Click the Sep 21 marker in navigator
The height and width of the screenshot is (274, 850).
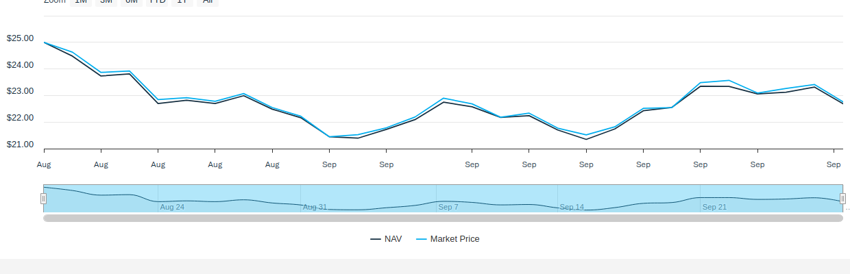click(x=714, y=207)
